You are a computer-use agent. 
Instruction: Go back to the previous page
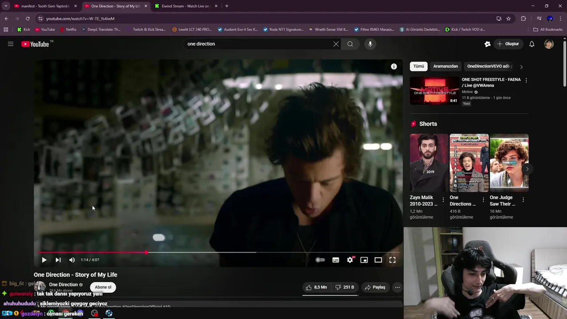[6, 19]
